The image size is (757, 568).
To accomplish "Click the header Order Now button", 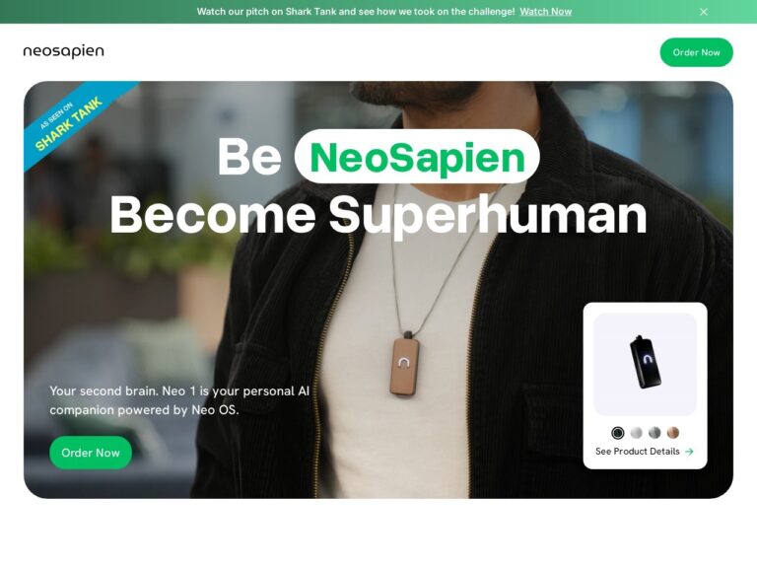I will [x=696, y=52].
